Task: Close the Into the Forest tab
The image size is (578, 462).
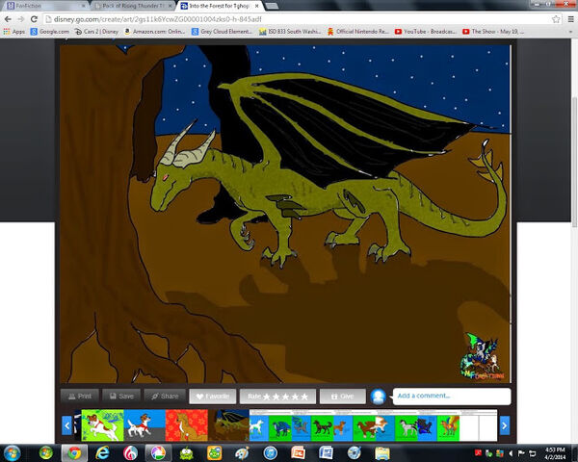Action: click(x=257, y=6)
